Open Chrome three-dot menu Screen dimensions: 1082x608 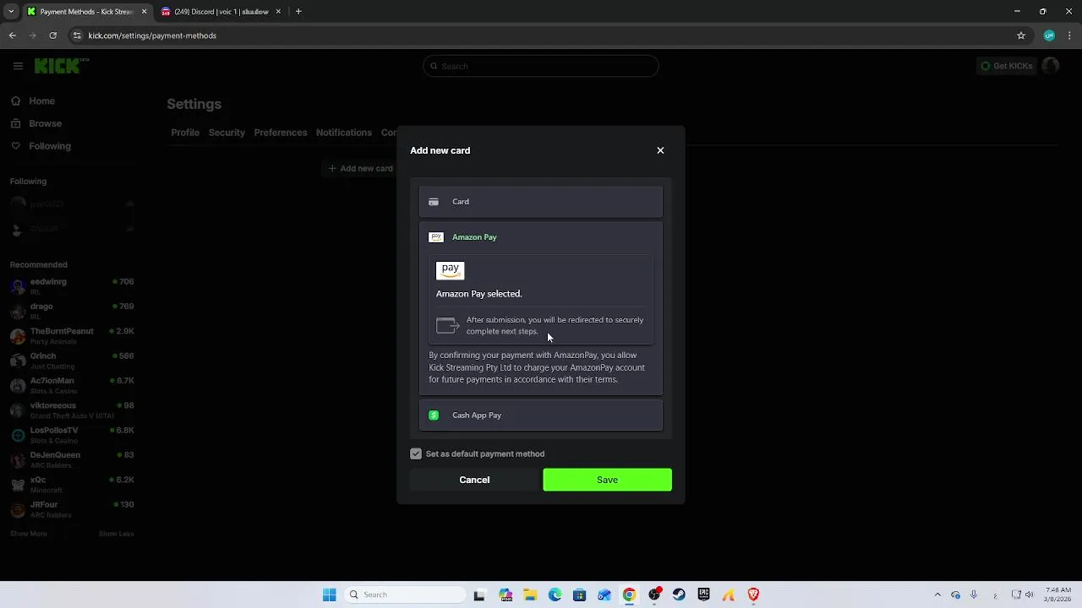1070,35
